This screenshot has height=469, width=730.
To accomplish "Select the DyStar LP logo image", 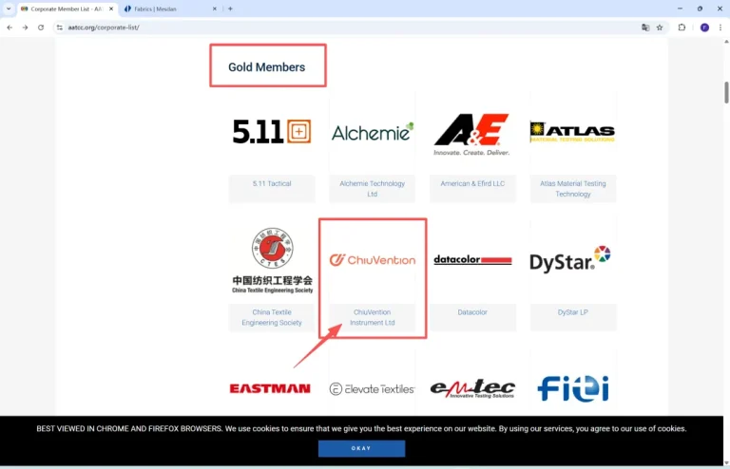I will point(572,258).
